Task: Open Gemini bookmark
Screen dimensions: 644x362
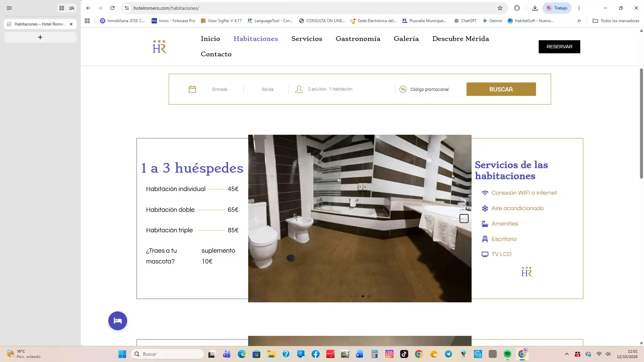Action: point(492,21)
